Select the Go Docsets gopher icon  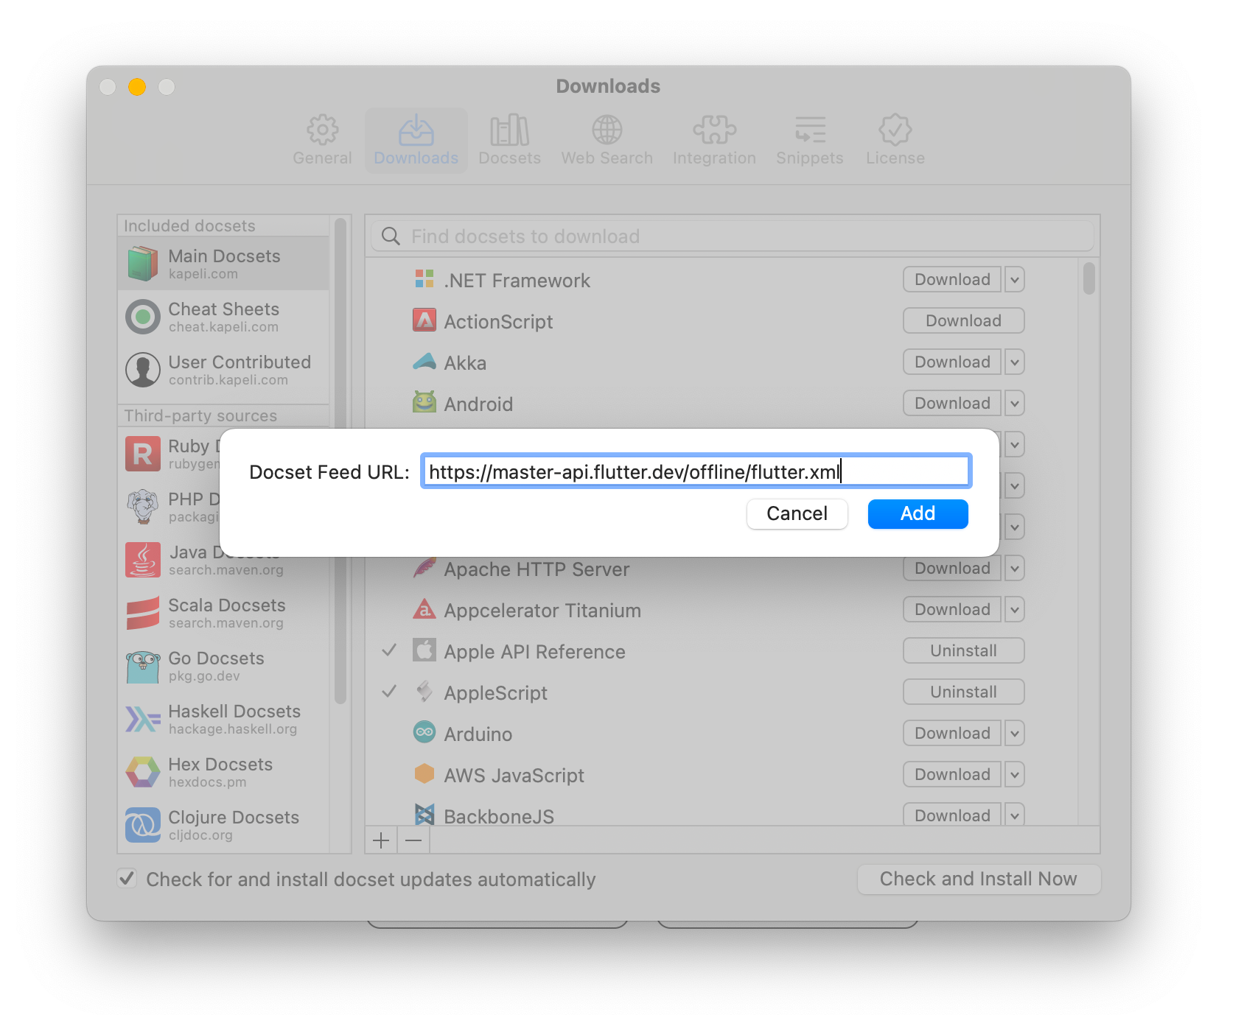pyautogui.click(x=143, y=666)
